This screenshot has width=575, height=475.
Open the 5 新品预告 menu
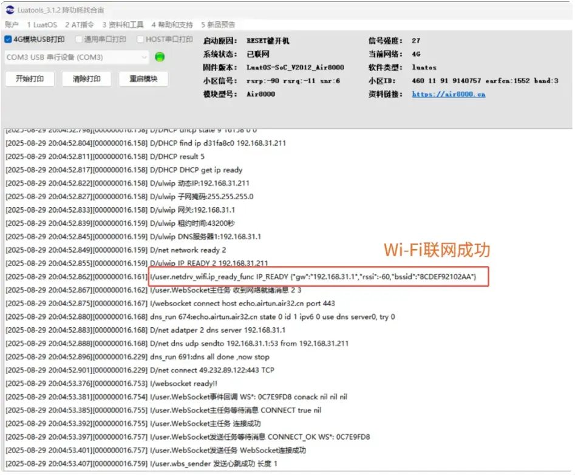coord(218,24)
